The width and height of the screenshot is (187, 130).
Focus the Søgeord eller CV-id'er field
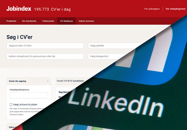tap(45, 46)
